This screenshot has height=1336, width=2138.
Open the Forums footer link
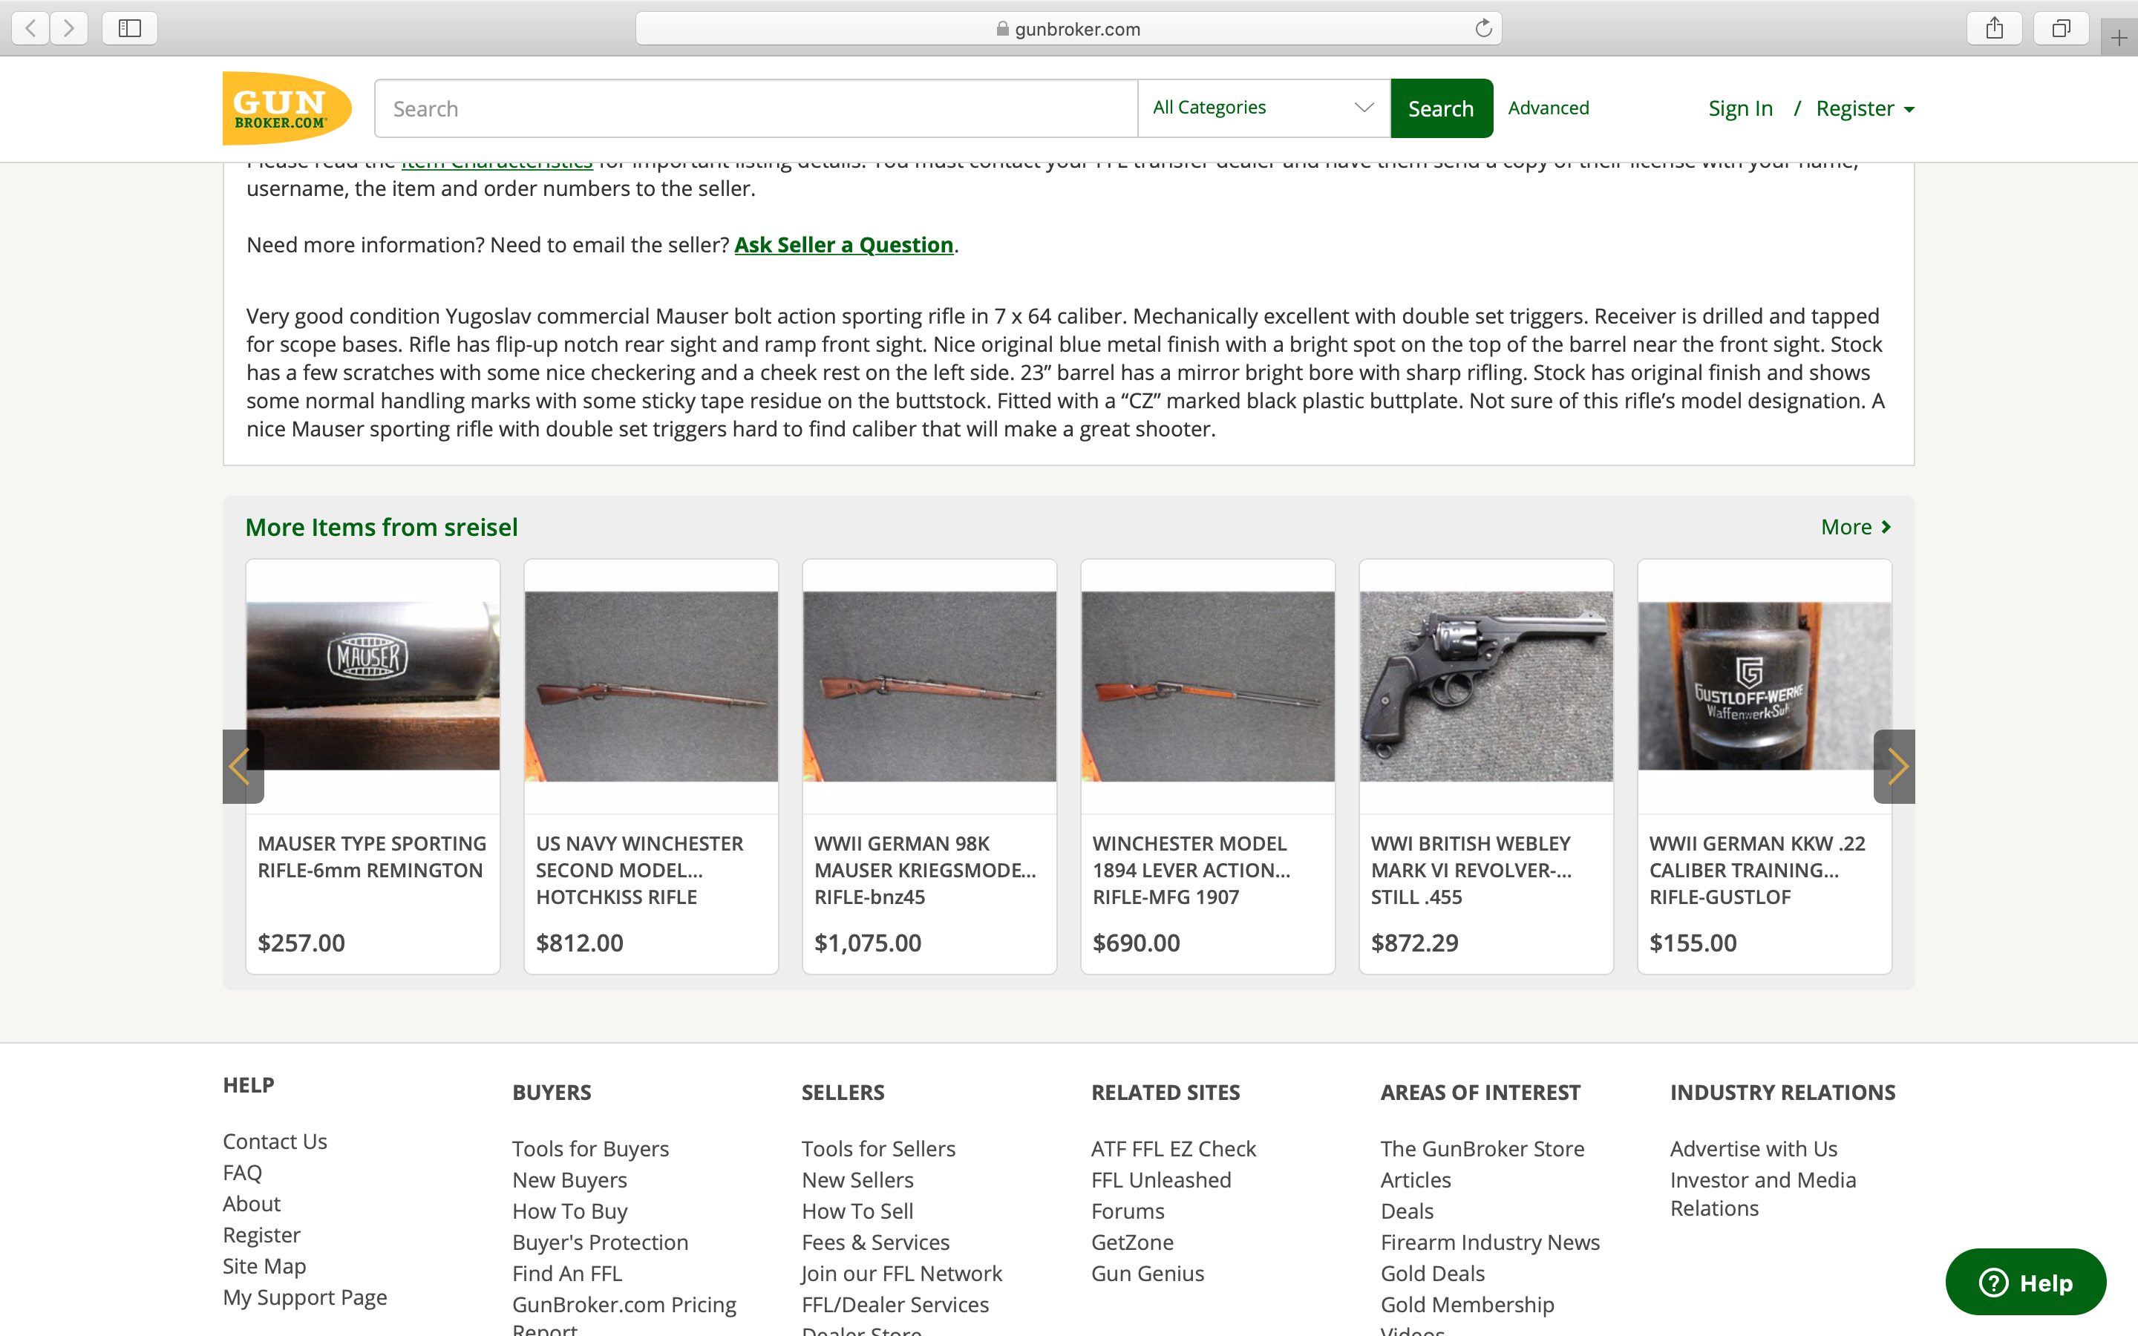coord(1128,1211)
